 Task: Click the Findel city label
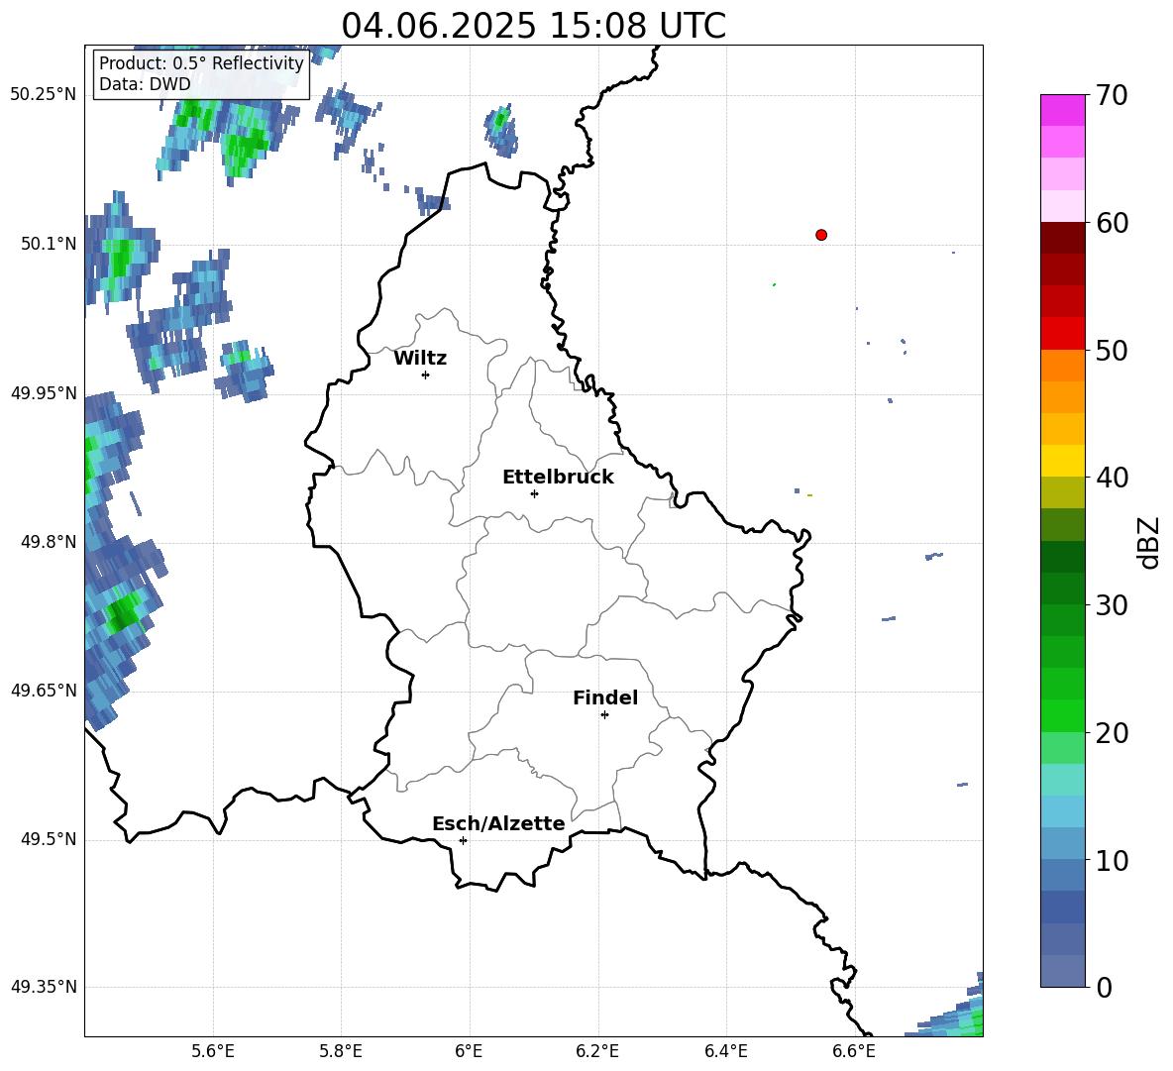click(605, 697)
